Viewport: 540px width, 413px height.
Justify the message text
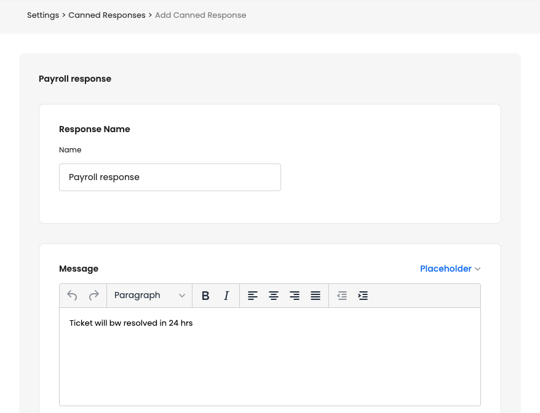click(316, 296)
